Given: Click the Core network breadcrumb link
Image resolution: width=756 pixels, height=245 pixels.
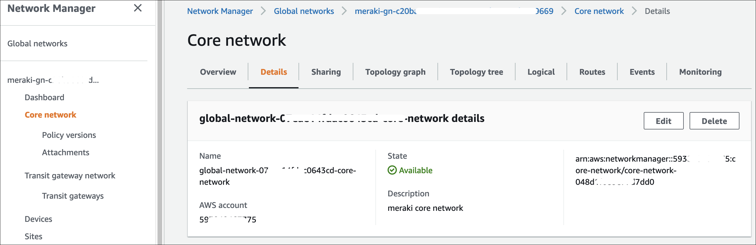Looking at the screenshot, I should pyautogui.click(x=599, y=11).
